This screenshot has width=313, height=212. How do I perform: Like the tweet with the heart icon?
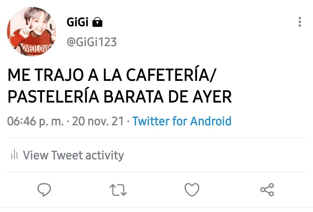[192, 190]
